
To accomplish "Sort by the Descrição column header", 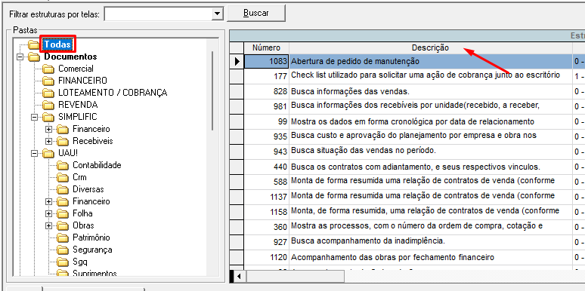I will click(431, 47).
